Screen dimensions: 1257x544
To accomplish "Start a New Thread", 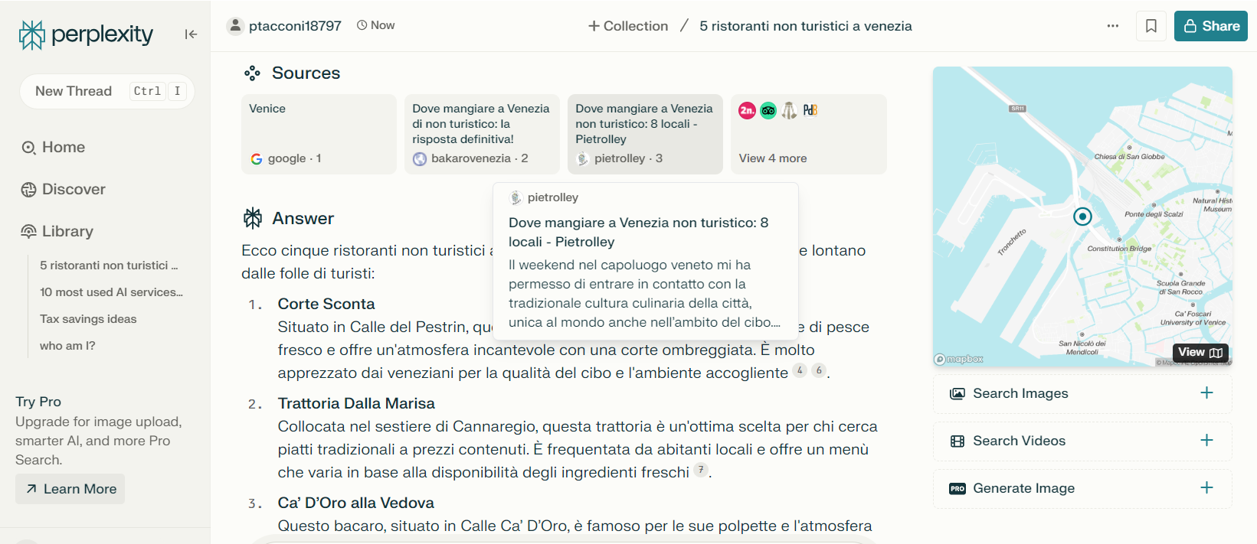I will [107, 91].
